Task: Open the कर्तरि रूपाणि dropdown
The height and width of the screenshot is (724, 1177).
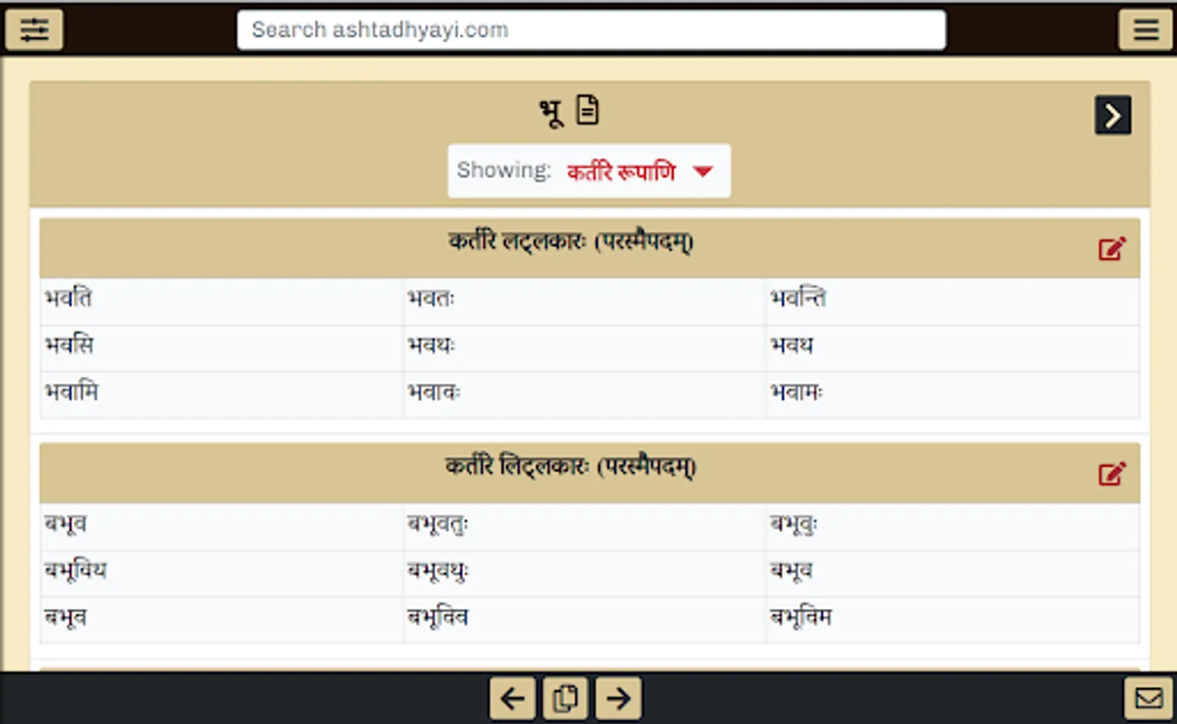Action: pos(623,171)
